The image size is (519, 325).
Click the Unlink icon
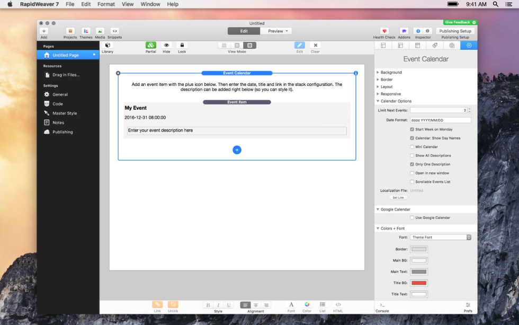[x=173, y=304]
